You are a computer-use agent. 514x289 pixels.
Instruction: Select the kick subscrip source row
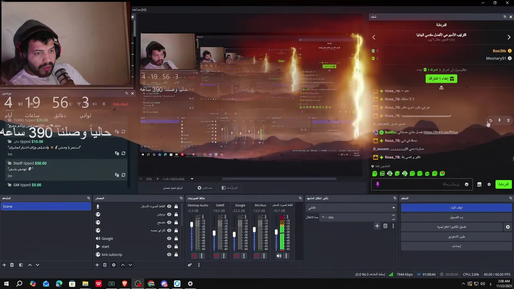137,254
